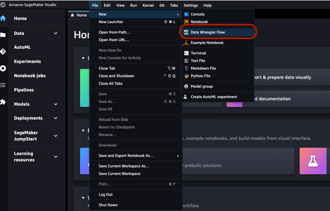330x211 pixels.
Task: Click the Home icon in left rail
Action: click(x=3, y=18)
